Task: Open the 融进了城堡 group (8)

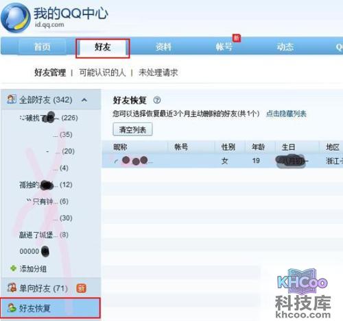Action: click(44, 235)
